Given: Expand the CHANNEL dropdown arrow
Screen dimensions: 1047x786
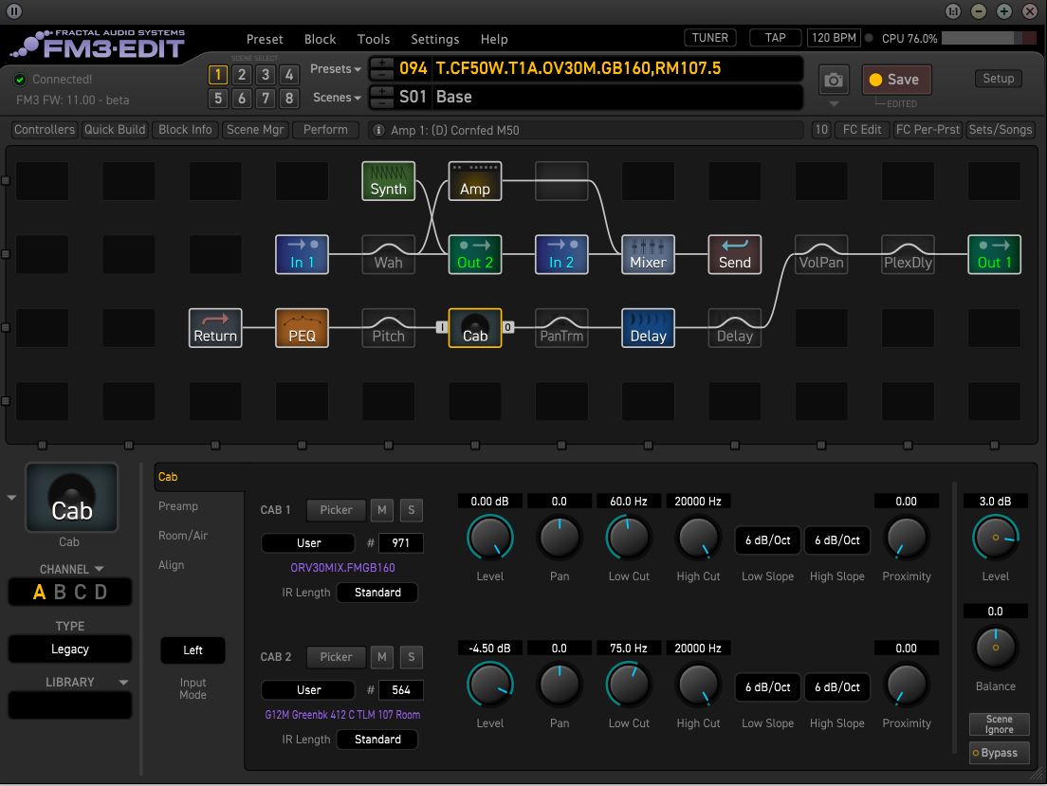Looking at the screenshot, I should click(99, 569).
